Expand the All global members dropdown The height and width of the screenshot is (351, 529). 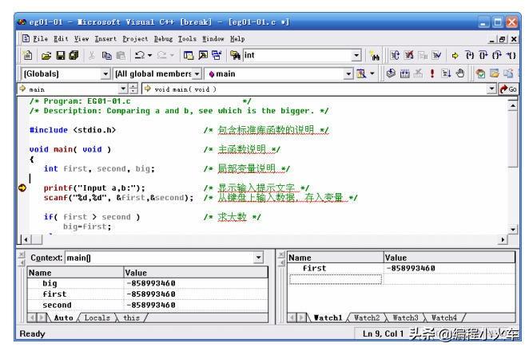pyautogui.click(x=197, y=73)
